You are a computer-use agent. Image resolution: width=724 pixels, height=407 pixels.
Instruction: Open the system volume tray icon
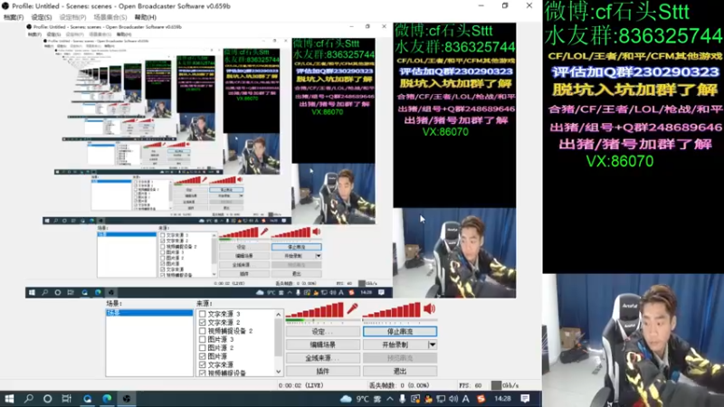pyautogui.click(x=453, y=399)
